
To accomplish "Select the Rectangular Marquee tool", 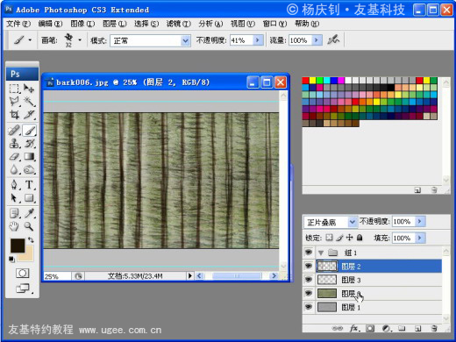I will (x=14, y=89).
